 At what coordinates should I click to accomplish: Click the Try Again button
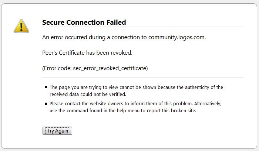(x=57, y=131)
